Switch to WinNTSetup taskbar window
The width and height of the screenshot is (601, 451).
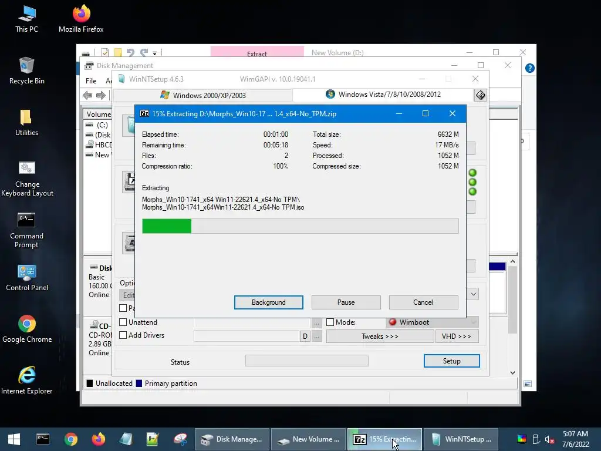[x=461, y=439]
